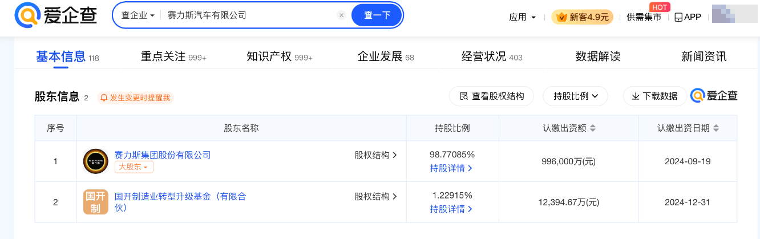The width and height of the screenshot is (760, 239).
Task: Open the 持股比例 filter dropdown
Action: point(575,96)
